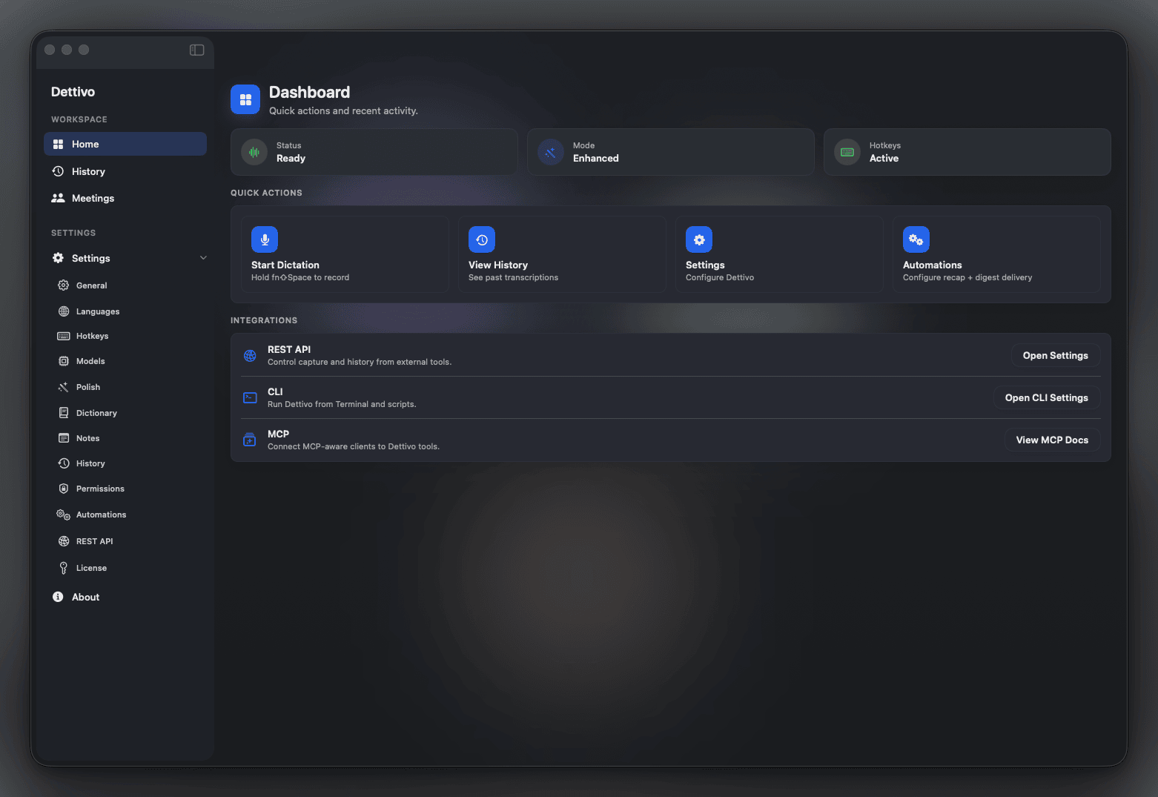1158x797 pixels.
Task: Click the Hotkeys keyboard icon in sidebar
Action: (x=64, y=336)
